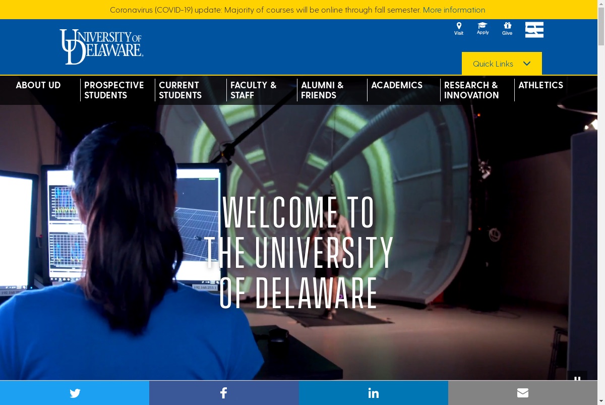Share the page on Facebook
Viewport: 605px width, 405px height.
[x=224, y=393]
